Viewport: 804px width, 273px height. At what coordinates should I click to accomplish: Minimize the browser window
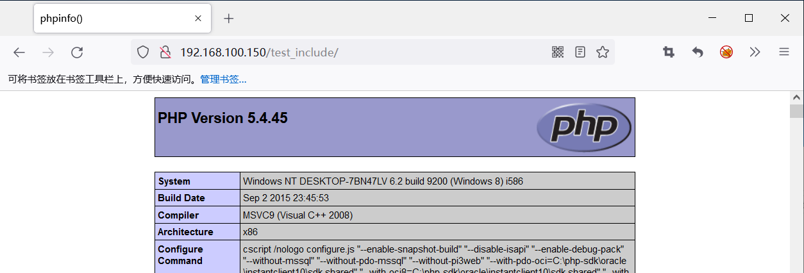(x=712, y=18)
